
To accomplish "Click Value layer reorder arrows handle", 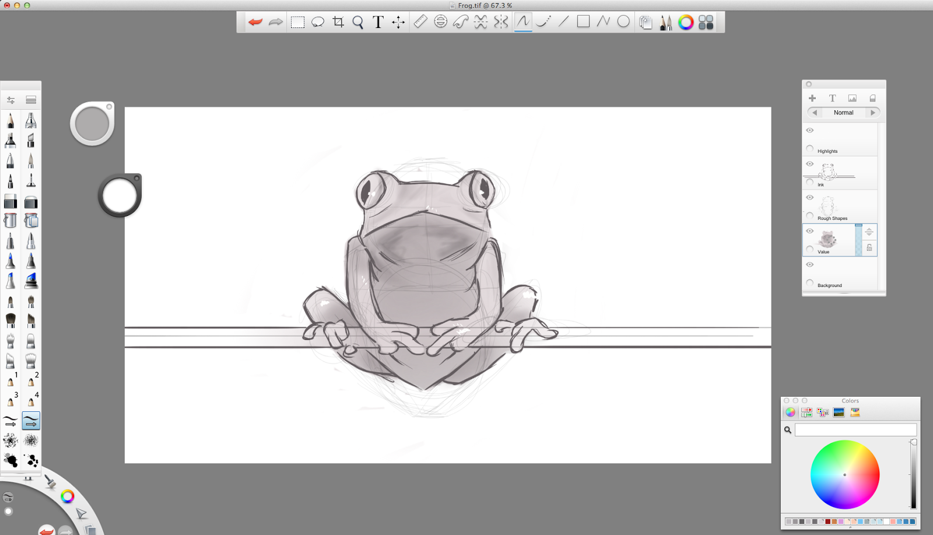I will coord(869,232).
